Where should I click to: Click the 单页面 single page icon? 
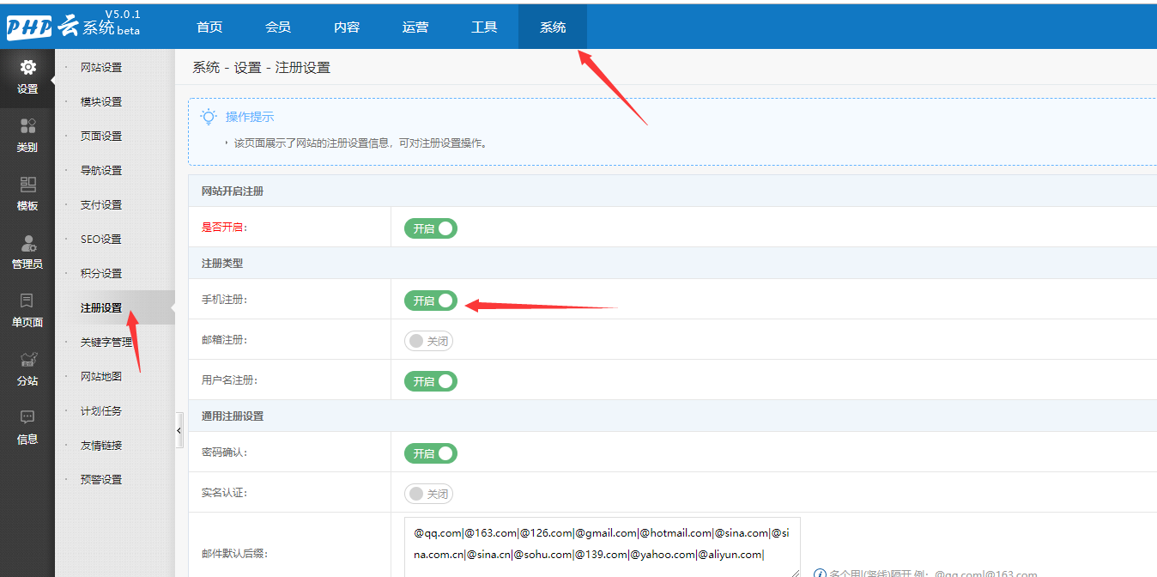tap(27, 301)
